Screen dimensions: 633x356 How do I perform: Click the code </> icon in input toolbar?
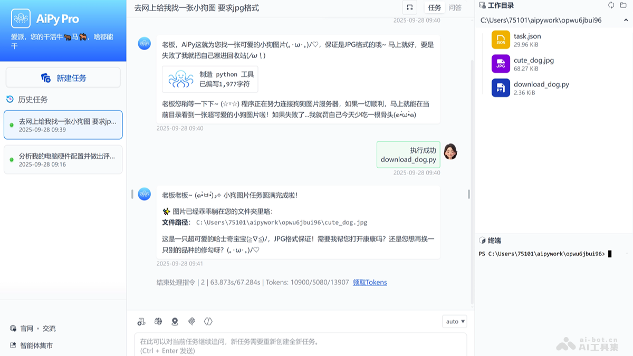(208, 321)
